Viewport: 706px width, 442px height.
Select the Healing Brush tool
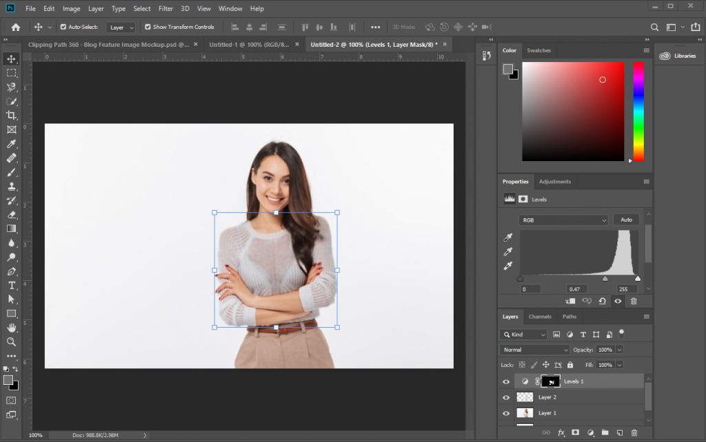click(11, 158)
